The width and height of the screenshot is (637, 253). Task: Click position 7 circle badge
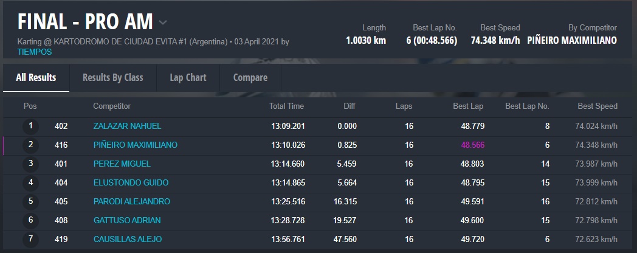(30, 239)
